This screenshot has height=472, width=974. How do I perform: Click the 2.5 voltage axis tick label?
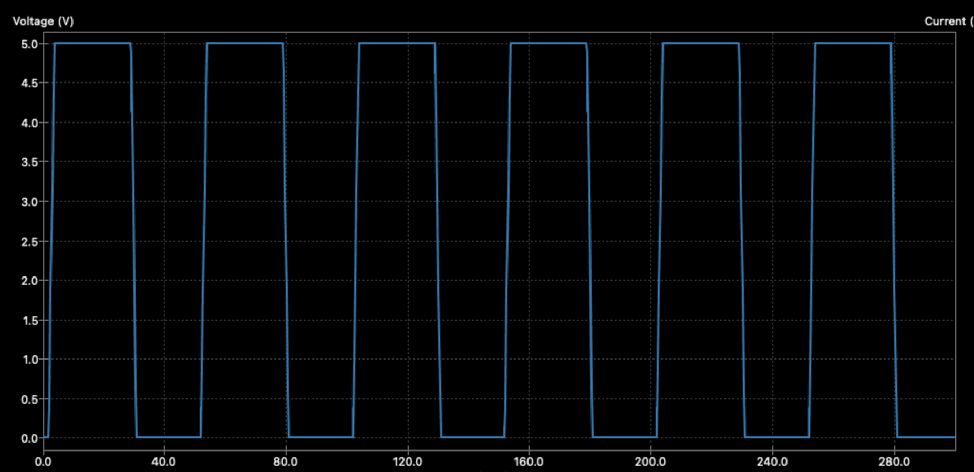(29, 242)
